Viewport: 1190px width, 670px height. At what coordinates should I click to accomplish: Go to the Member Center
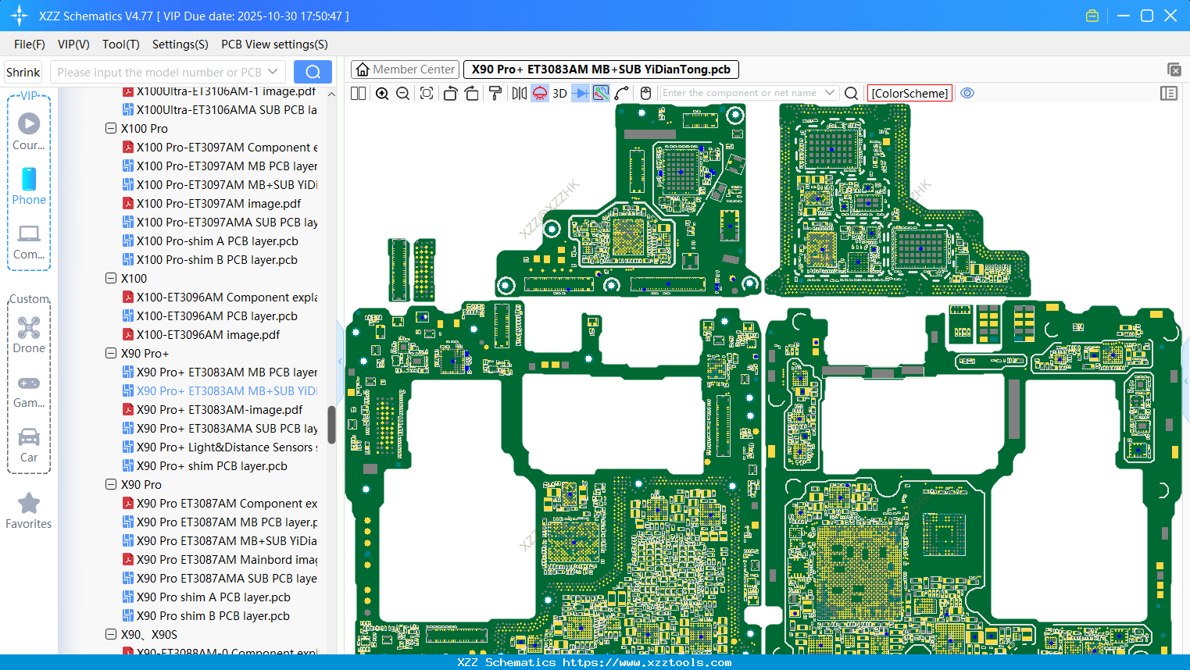pyautogui.click(x=406, y=69)
